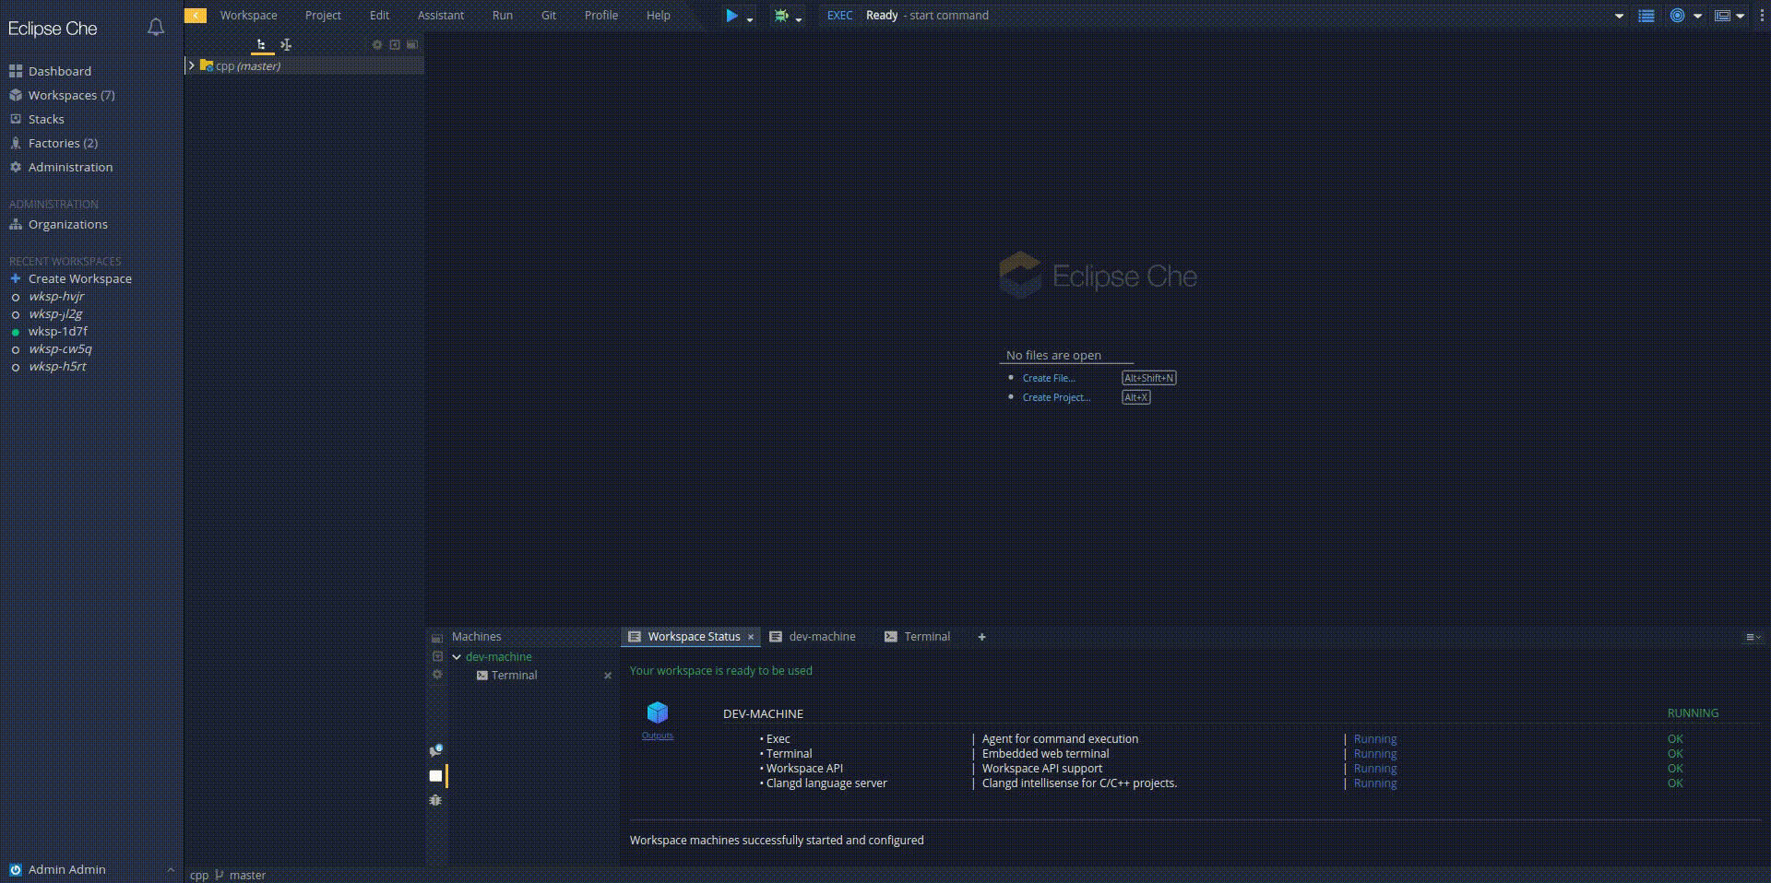The height and width of the screenshot is (883, 1771).
Task: Open the Edit menu
Action: click(379, 16)
